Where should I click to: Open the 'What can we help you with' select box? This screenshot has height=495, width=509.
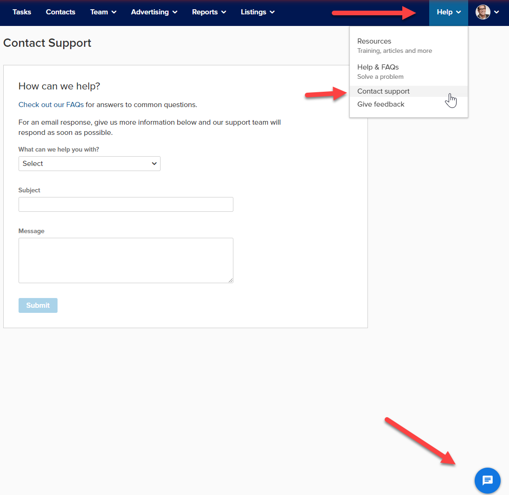click(89, 164)
